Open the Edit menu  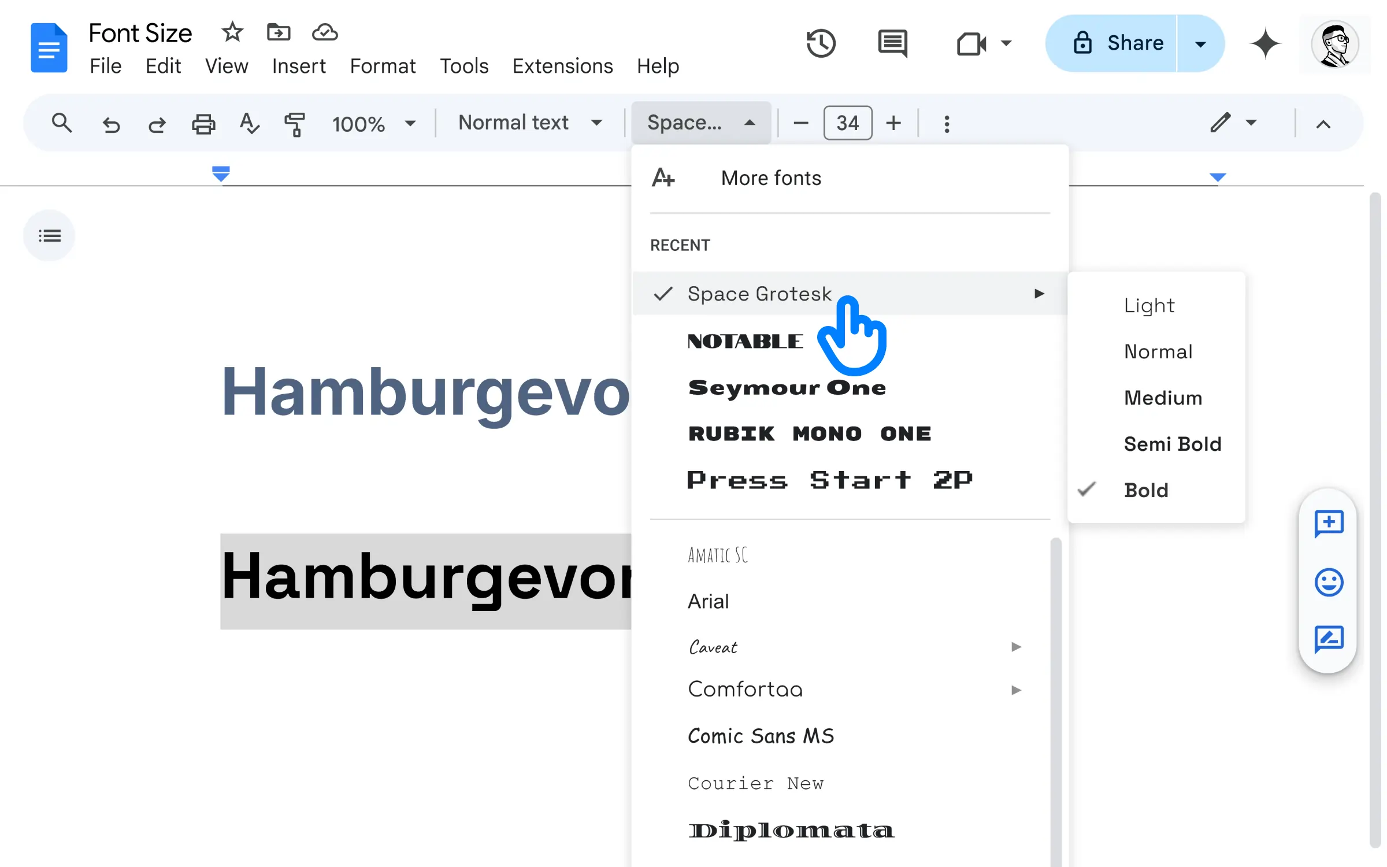point(163,66)
